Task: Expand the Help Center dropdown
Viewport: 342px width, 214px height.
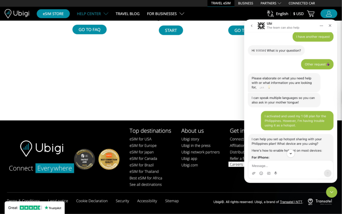Action: 93,14
